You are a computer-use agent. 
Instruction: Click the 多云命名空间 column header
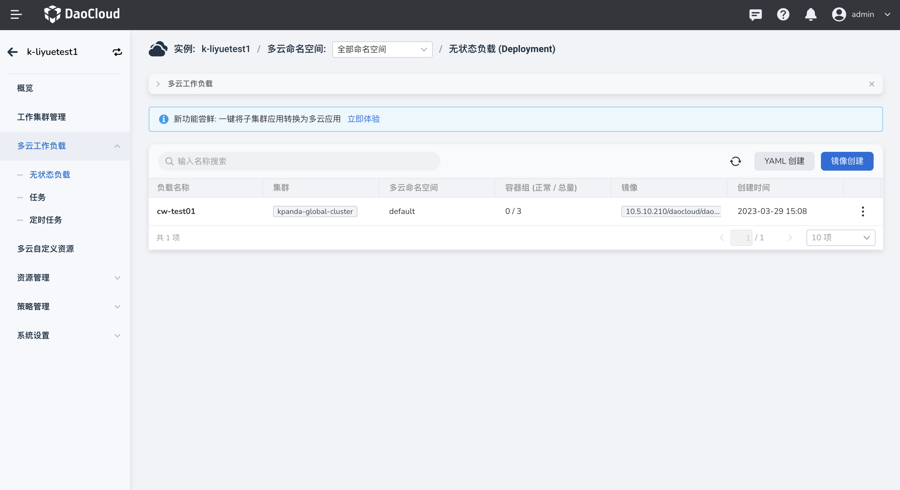(413, 188)
